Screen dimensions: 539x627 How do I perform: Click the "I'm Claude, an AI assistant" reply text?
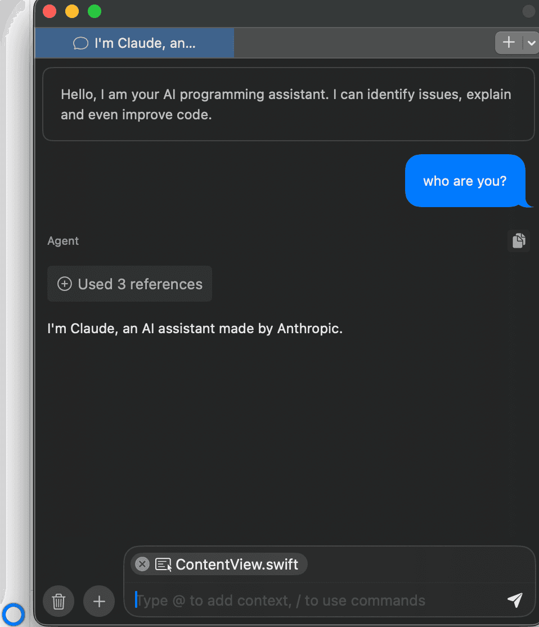click(x=195, y=329)
